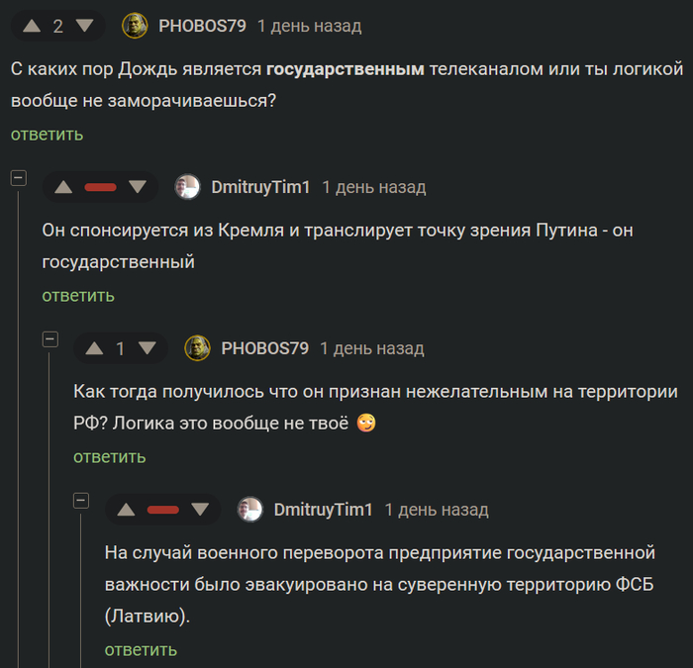Viewport: 693px width, 668px height.
Task: Click PHOBOS79's avatar on the top comment
Action: (x=135, y=26)
